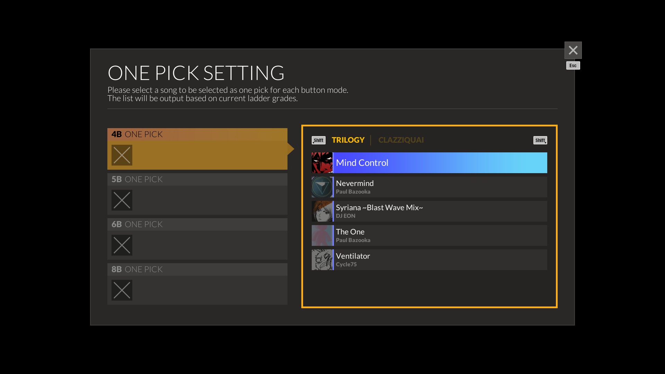The width and height of the screenshot is (665, 374).
Task: Click the empty 5B one pick slot icon
Action: click(122, 200)
